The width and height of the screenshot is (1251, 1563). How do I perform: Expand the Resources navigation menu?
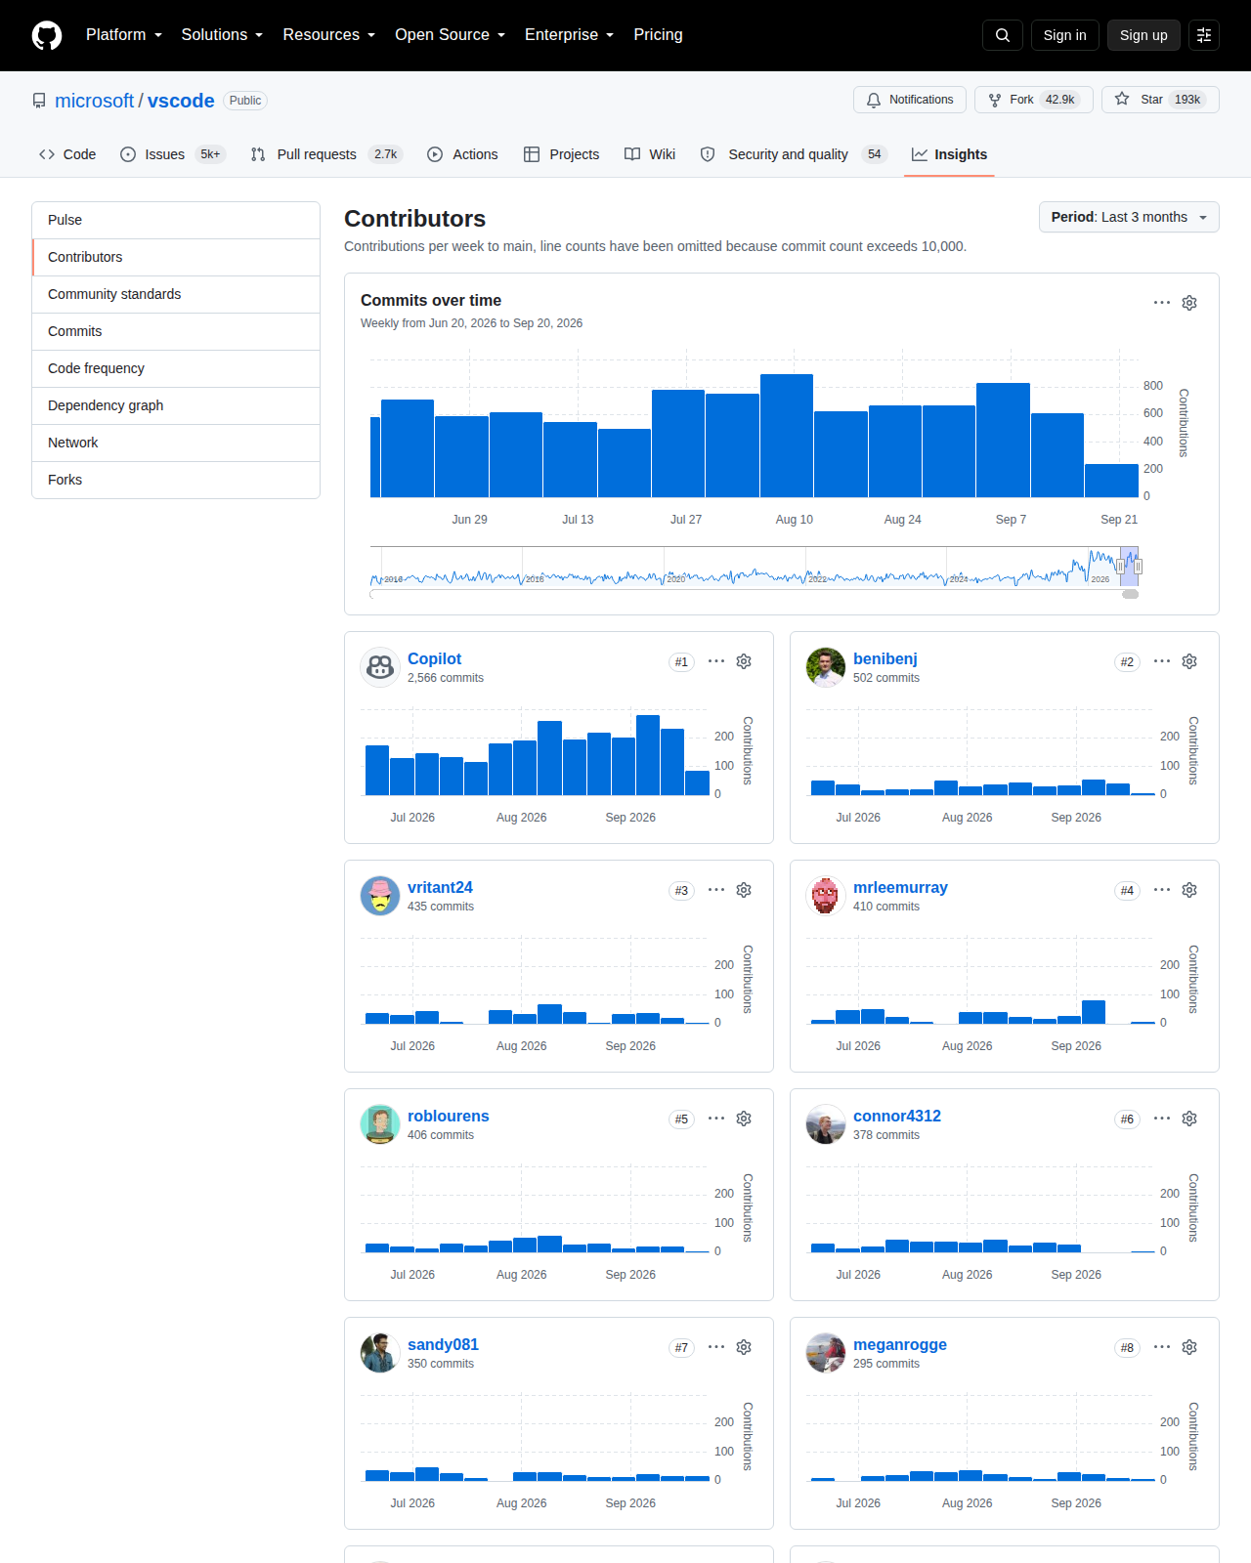(329, 35)
